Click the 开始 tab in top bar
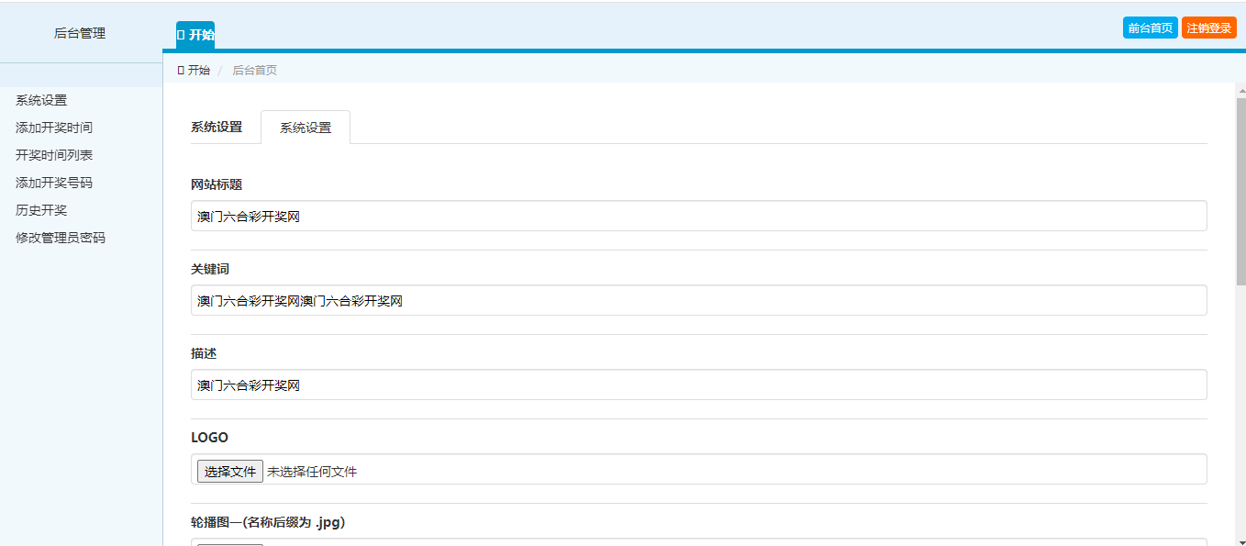The width and height of the screenshot is (1246, 546). click(195, 35)
